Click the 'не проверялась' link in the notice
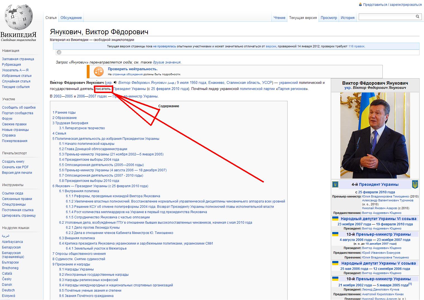This screenshot has width=424, height=300. tap(165, 46)
